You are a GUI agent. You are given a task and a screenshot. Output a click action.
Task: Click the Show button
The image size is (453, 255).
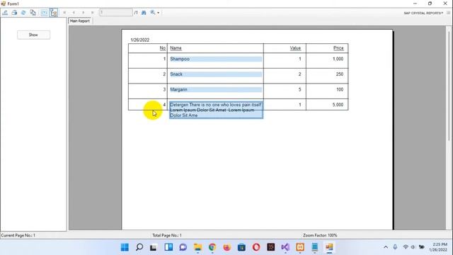point(33,35)
